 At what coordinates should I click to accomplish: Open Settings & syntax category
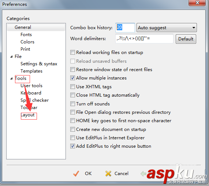(x=39, y=64)
